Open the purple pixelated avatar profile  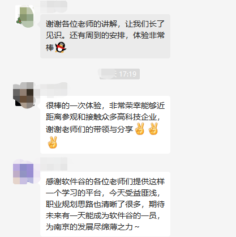coord(24,172)
